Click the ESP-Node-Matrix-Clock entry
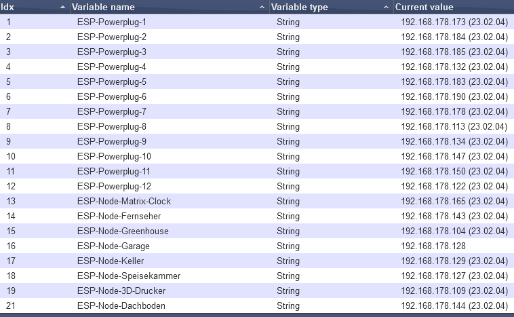Viewport: 514px width, 317px height. tap(124, 202)
